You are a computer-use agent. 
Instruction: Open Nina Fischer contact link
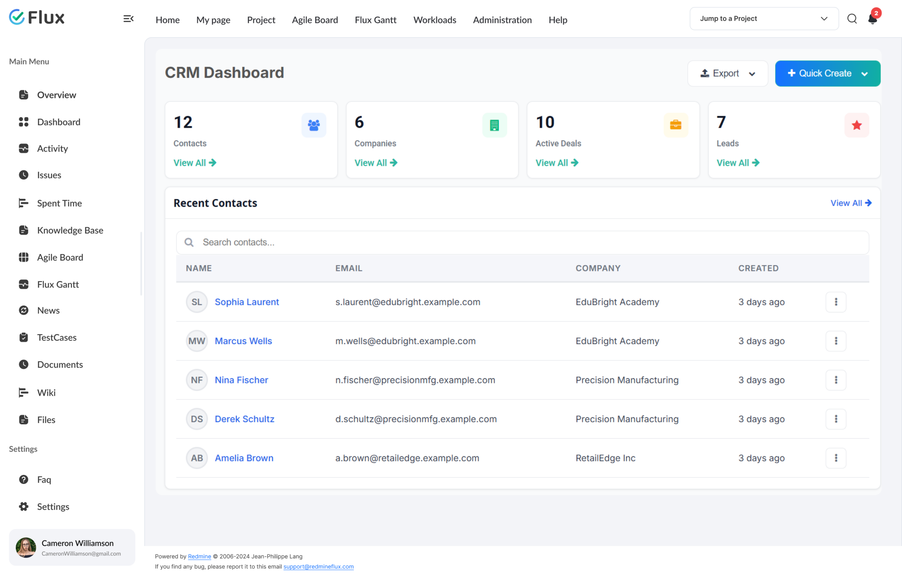pos(241,380)
